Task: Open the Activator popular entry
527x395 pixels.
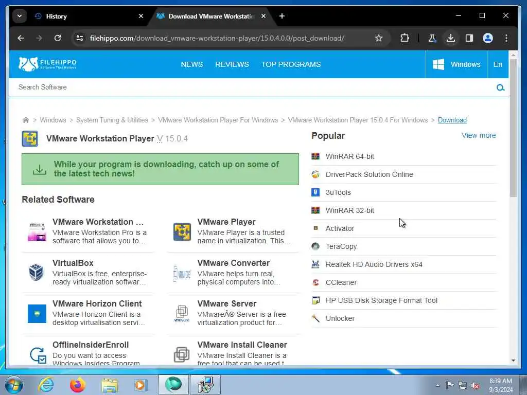Action: [x=340, y=228]
